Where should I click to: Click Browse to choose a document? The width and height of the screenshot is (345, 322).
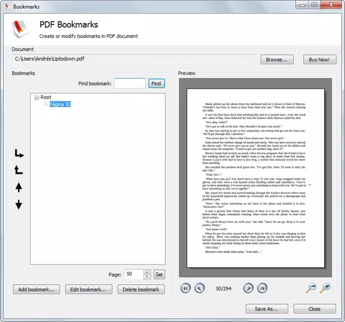pyautogui.click(x=277, y=60)
